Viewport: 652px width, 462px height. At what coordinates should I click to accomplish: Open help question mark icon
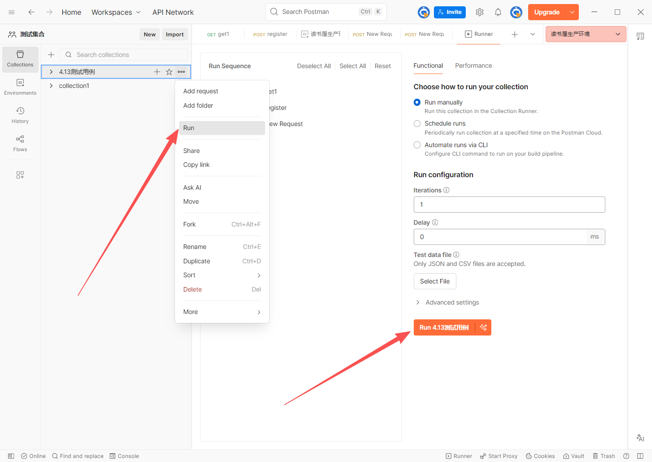point(626,456)
